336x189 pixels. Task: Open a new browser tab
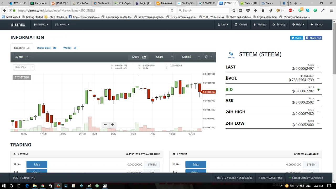pos(296,3)
